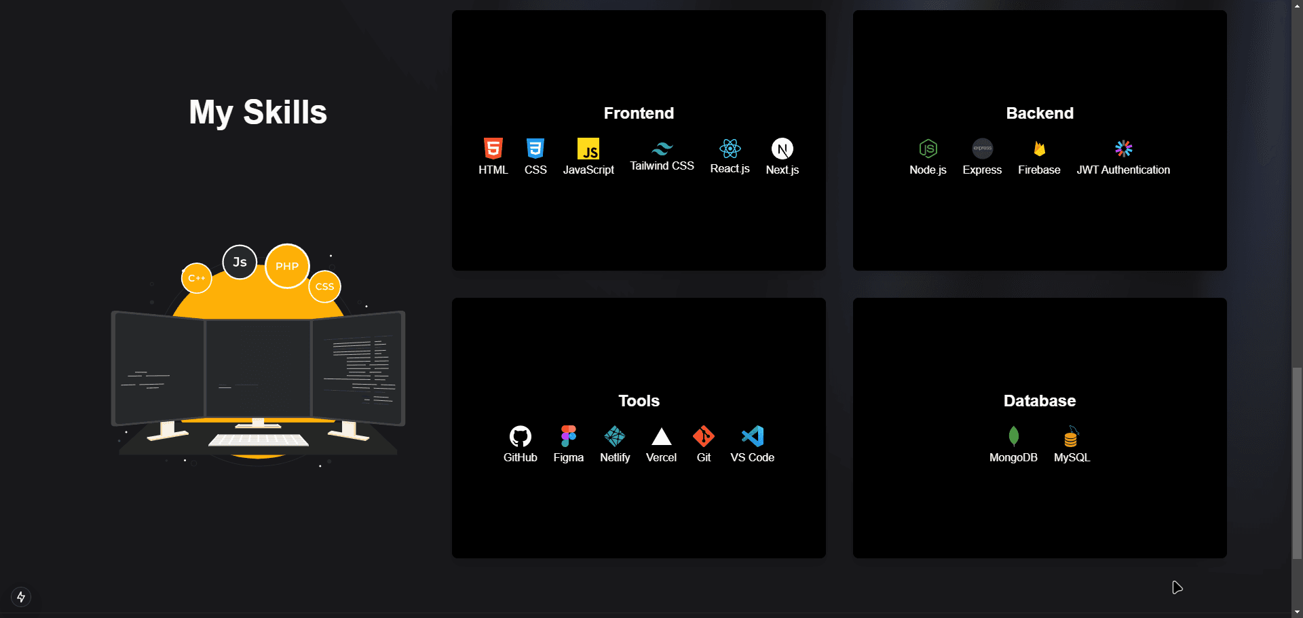Click the lightning button at bottom left
The width and height of the screenshot is (1303, 618).
20,597
